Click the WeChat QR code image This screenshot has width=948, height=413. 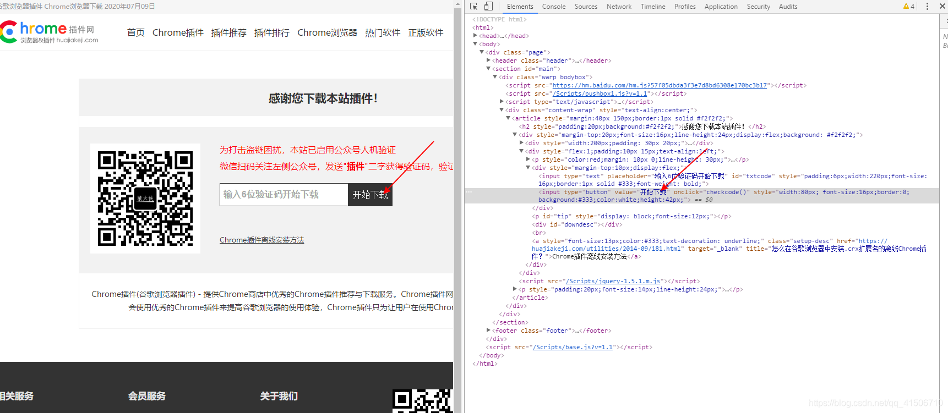145,199
